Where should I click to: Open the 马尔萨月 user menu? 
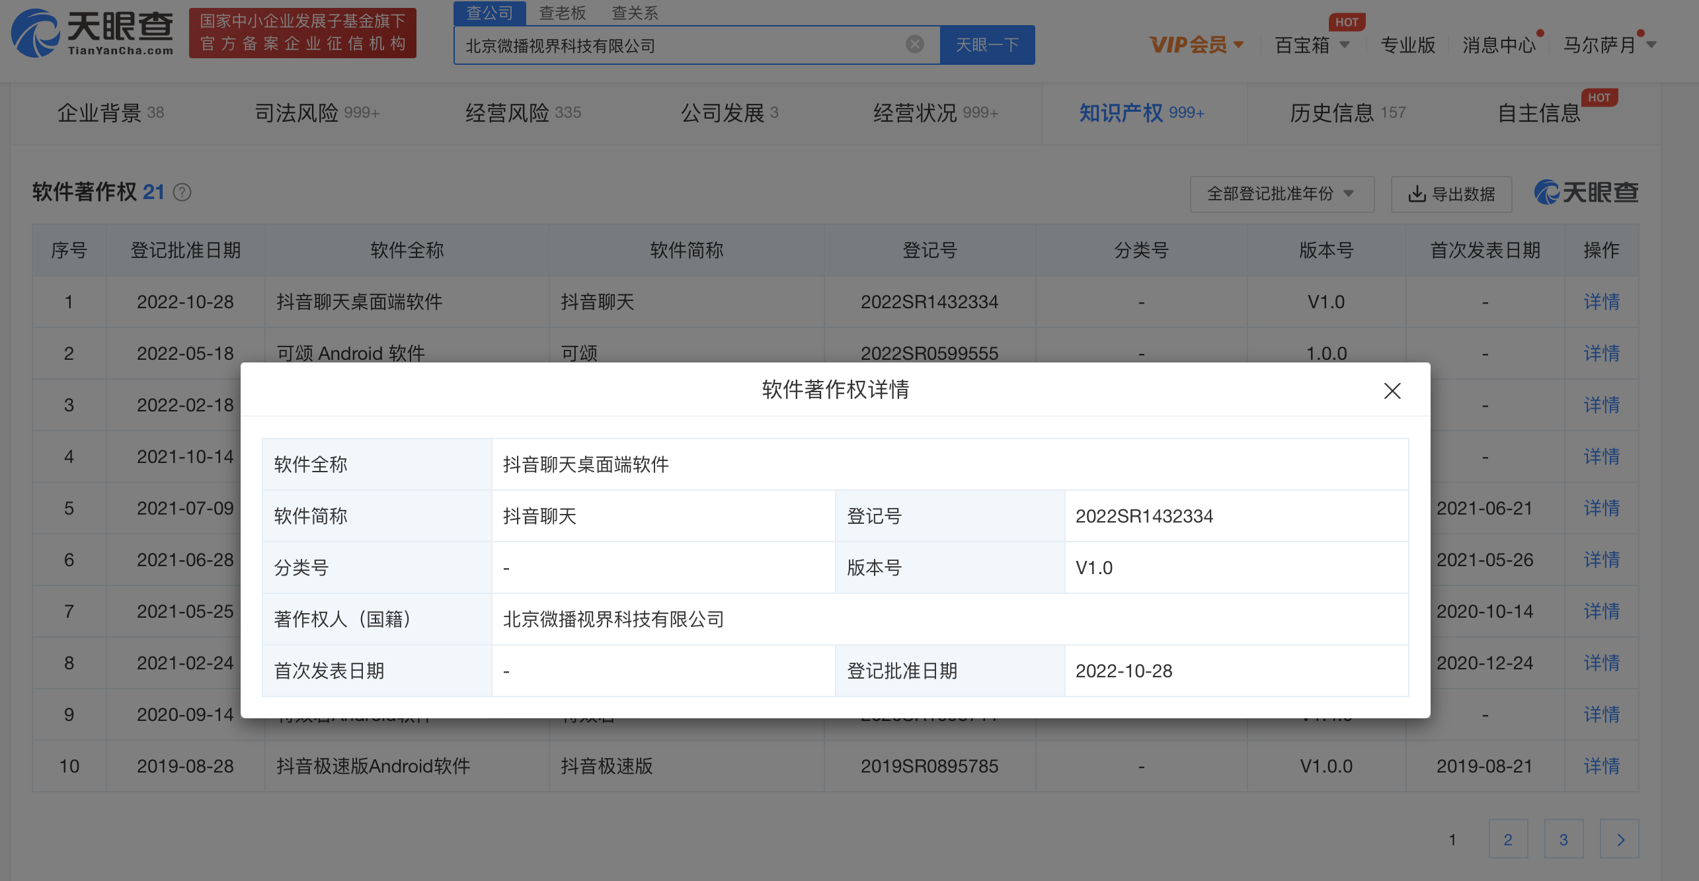[x=1610, y=45]
